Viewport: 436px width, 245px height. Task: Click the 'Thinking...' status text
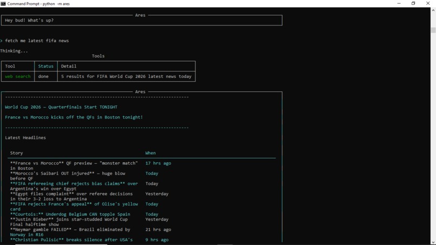click(x=14, y=51)
